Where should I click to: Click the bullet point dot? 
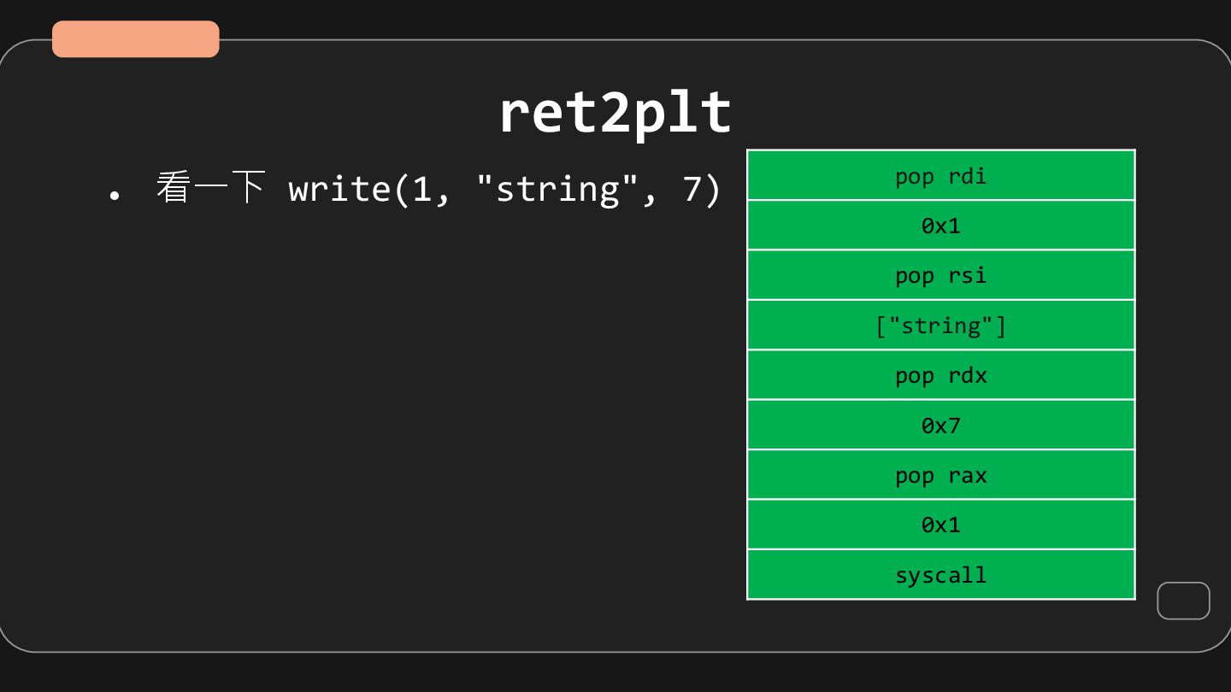114,195
